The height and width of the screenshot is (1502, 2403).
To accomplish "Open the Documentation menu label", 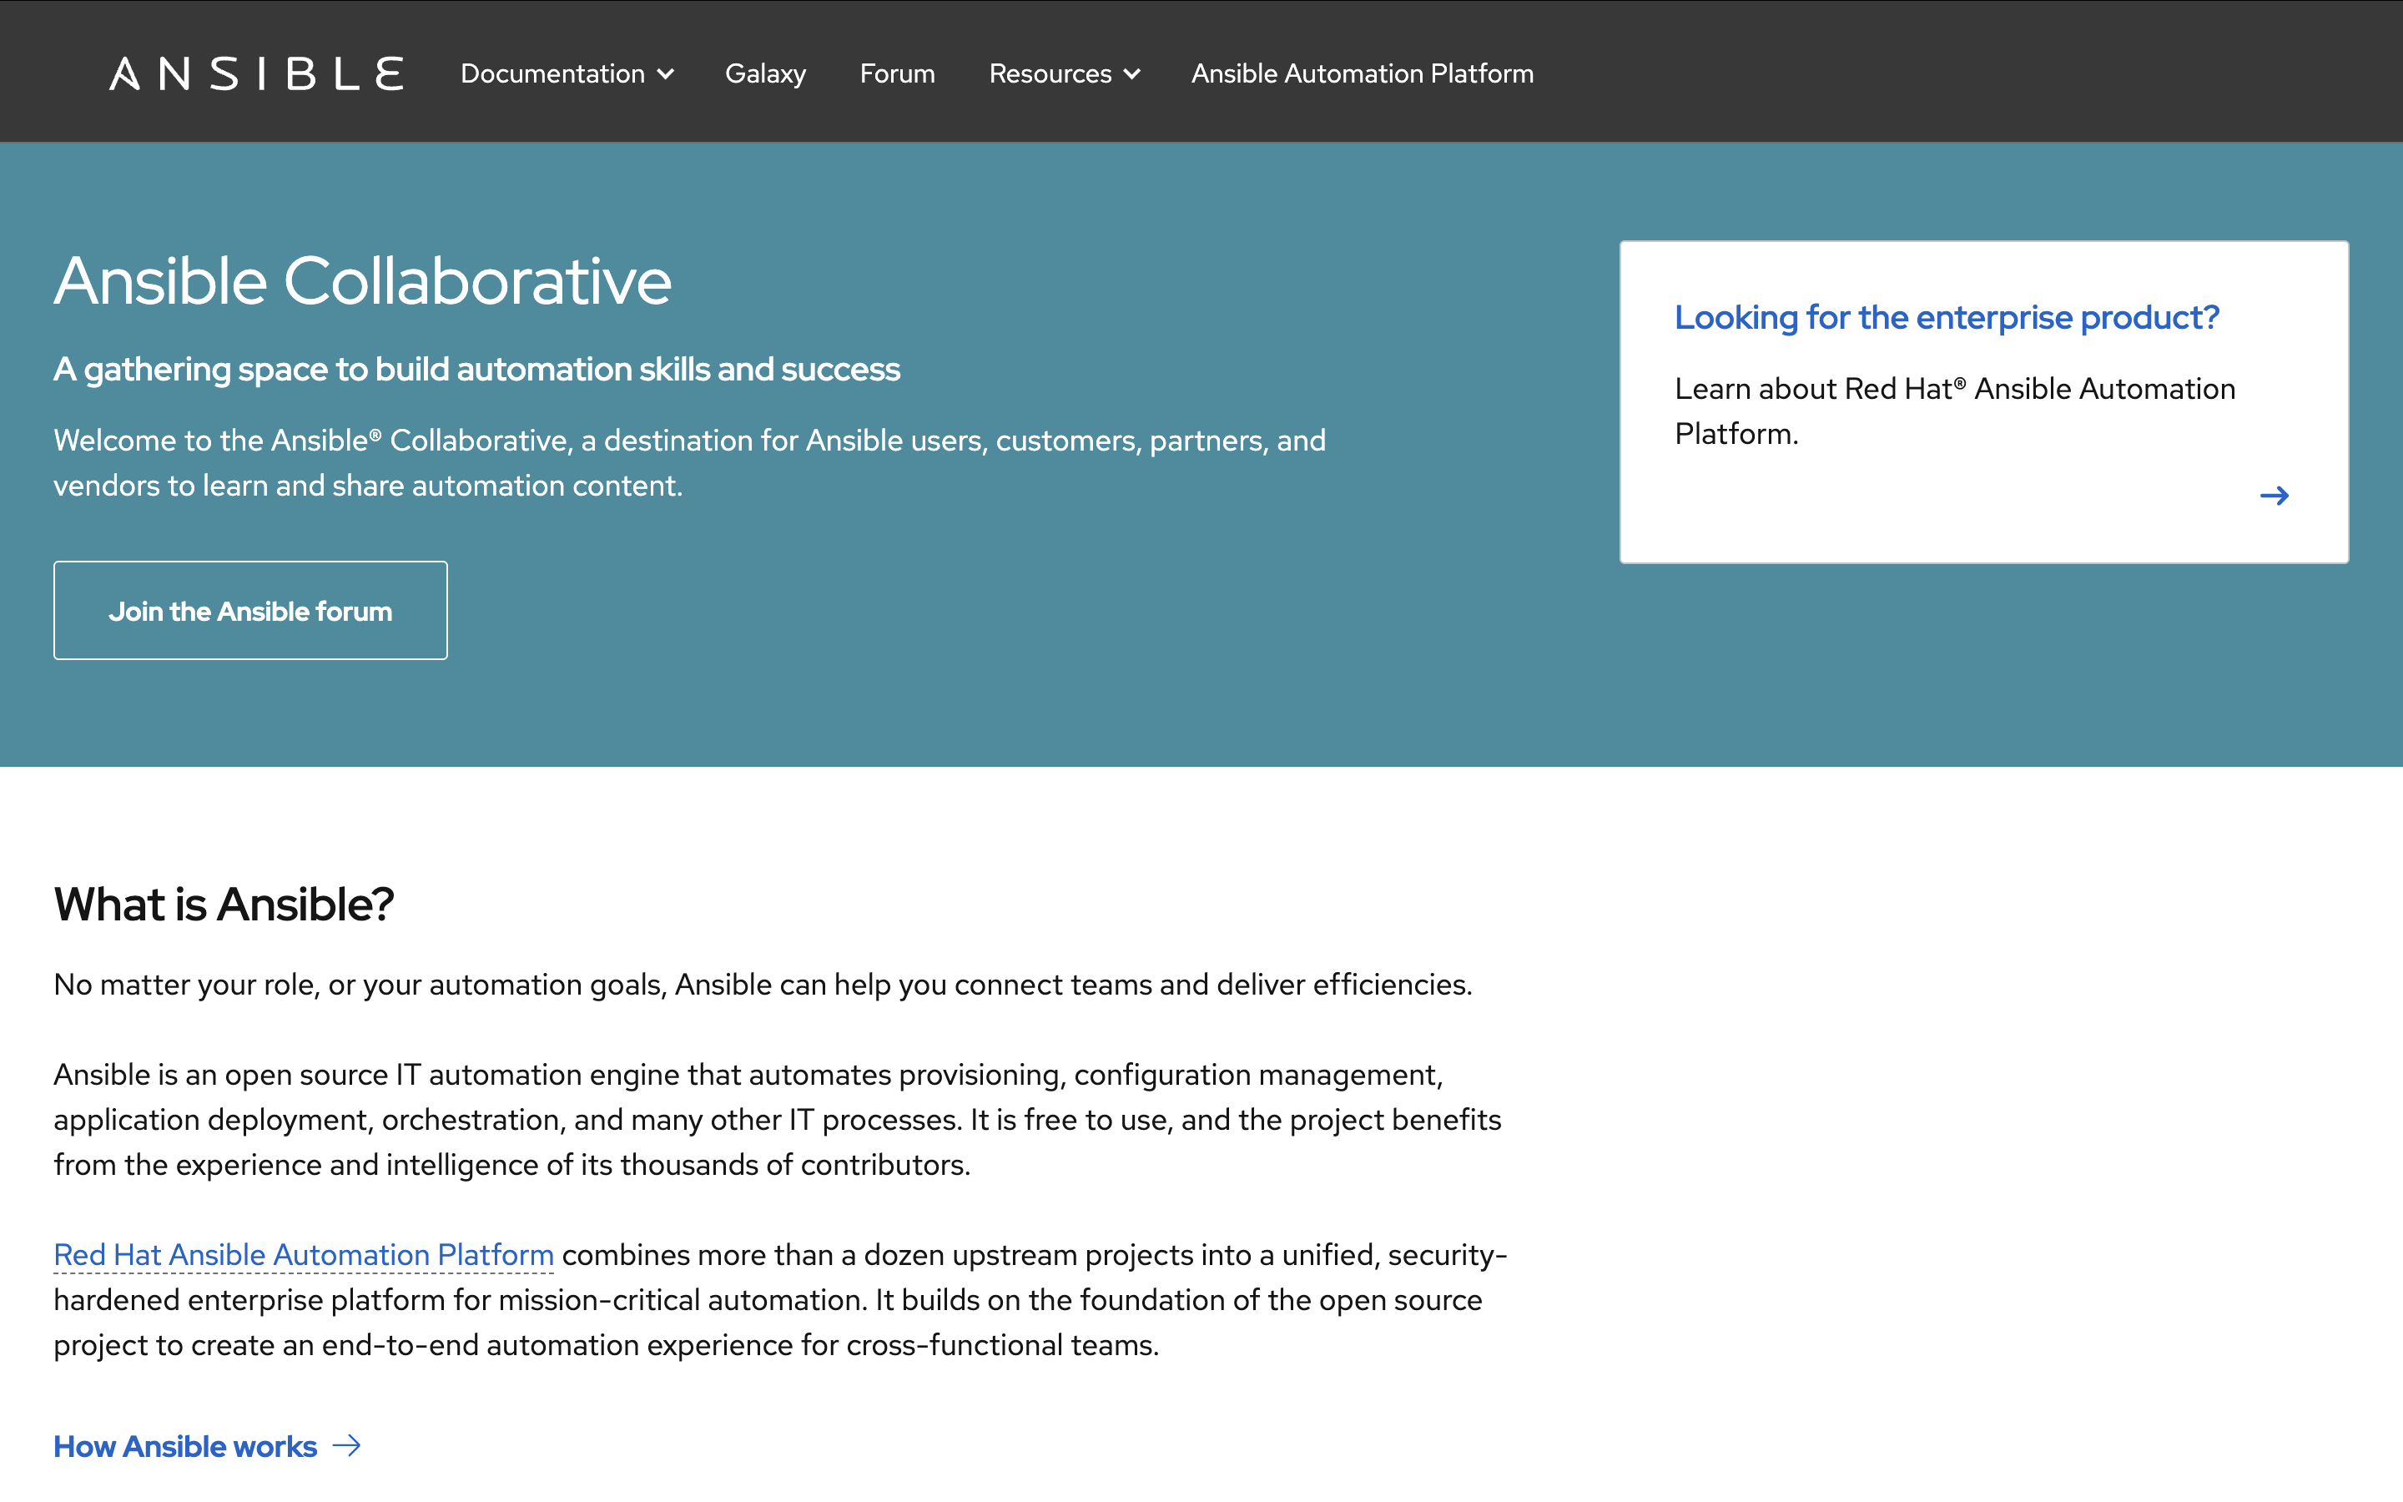I will (x=552, y=73).
